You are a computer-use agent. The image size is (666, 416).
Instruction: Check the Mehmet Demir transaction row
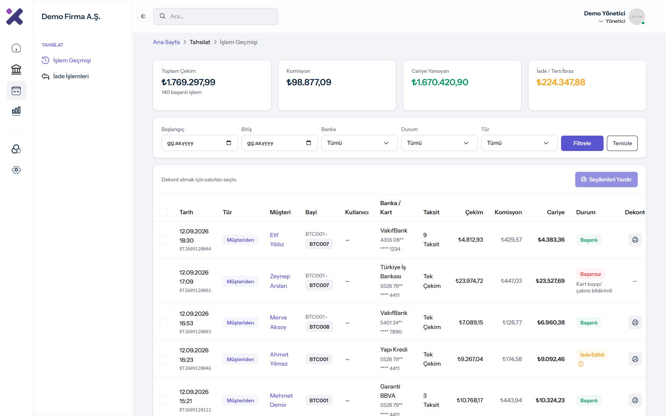(164, 400)
